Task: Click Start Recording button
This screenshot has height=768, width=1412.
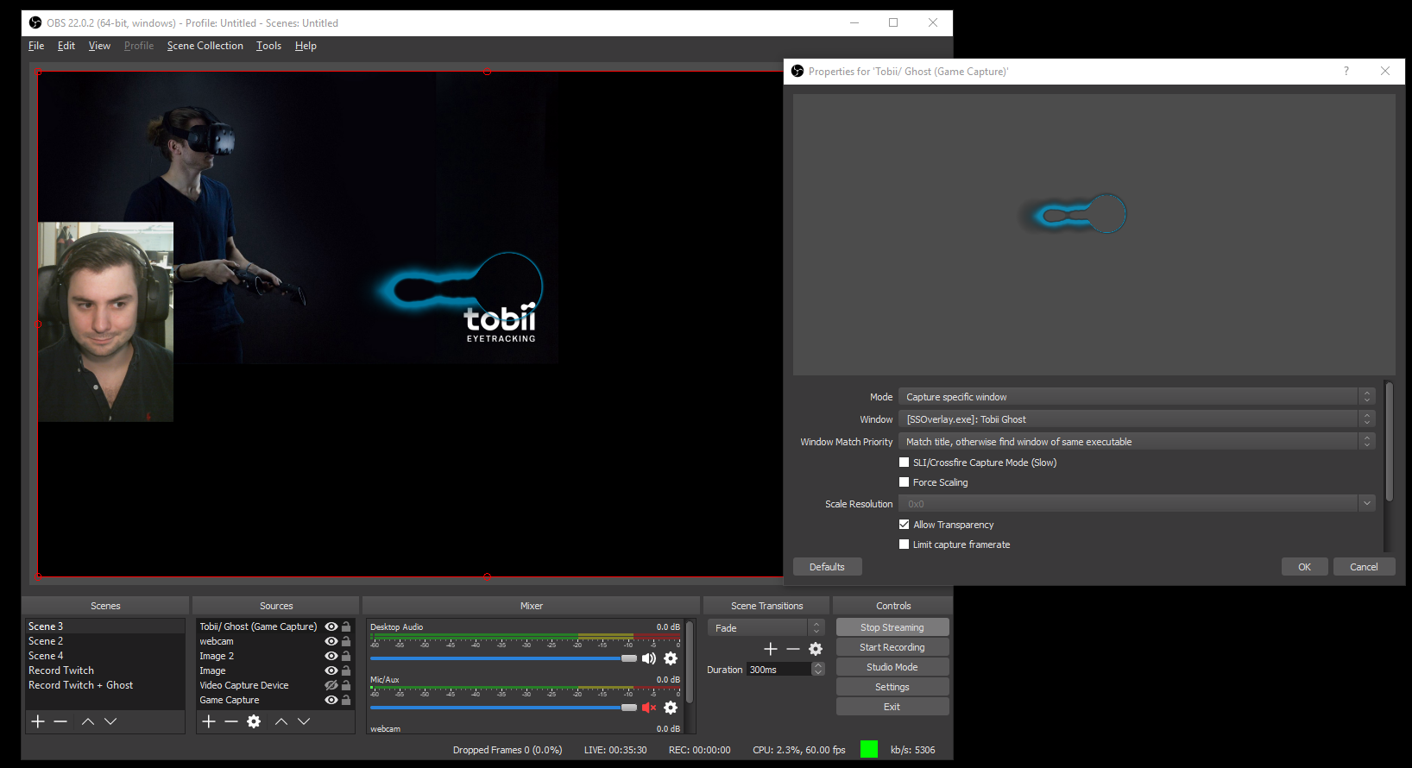Action: 892,647
